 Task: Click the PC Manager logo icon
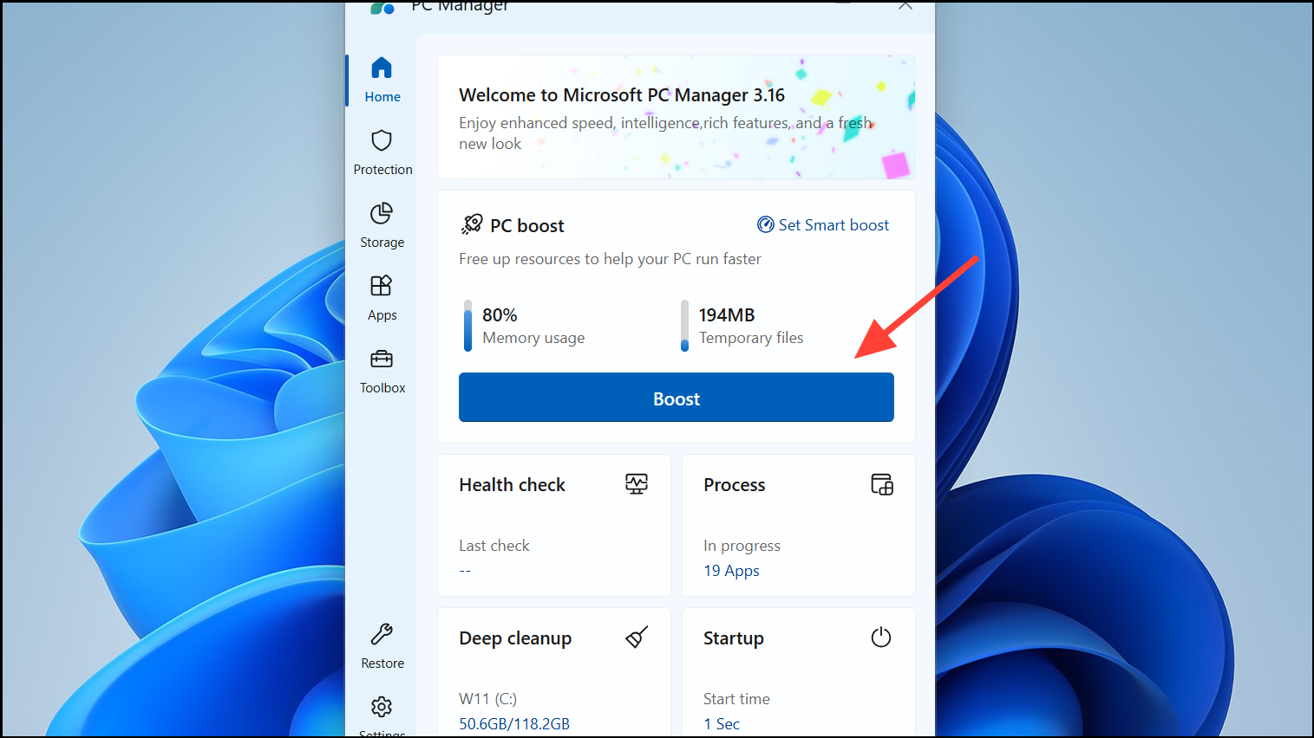pos(382,8)
